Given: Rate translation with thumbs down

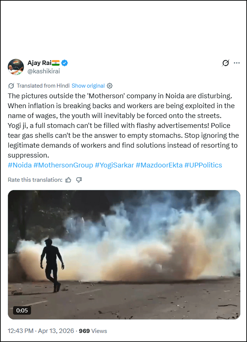Looking at the screenshot, I should (x=79, y=180).
